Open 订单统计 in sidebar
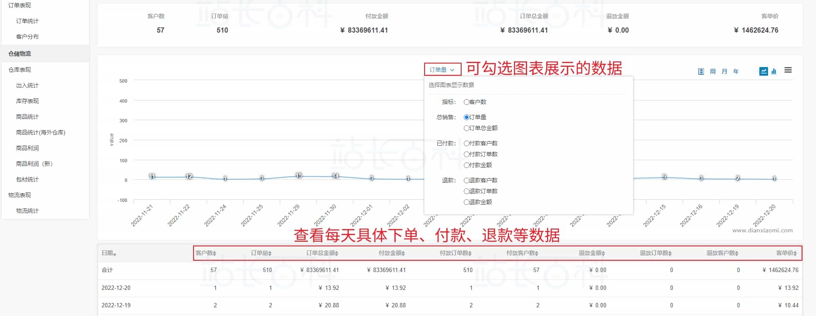Screen dimensions: 816x316 pos(27,21)
